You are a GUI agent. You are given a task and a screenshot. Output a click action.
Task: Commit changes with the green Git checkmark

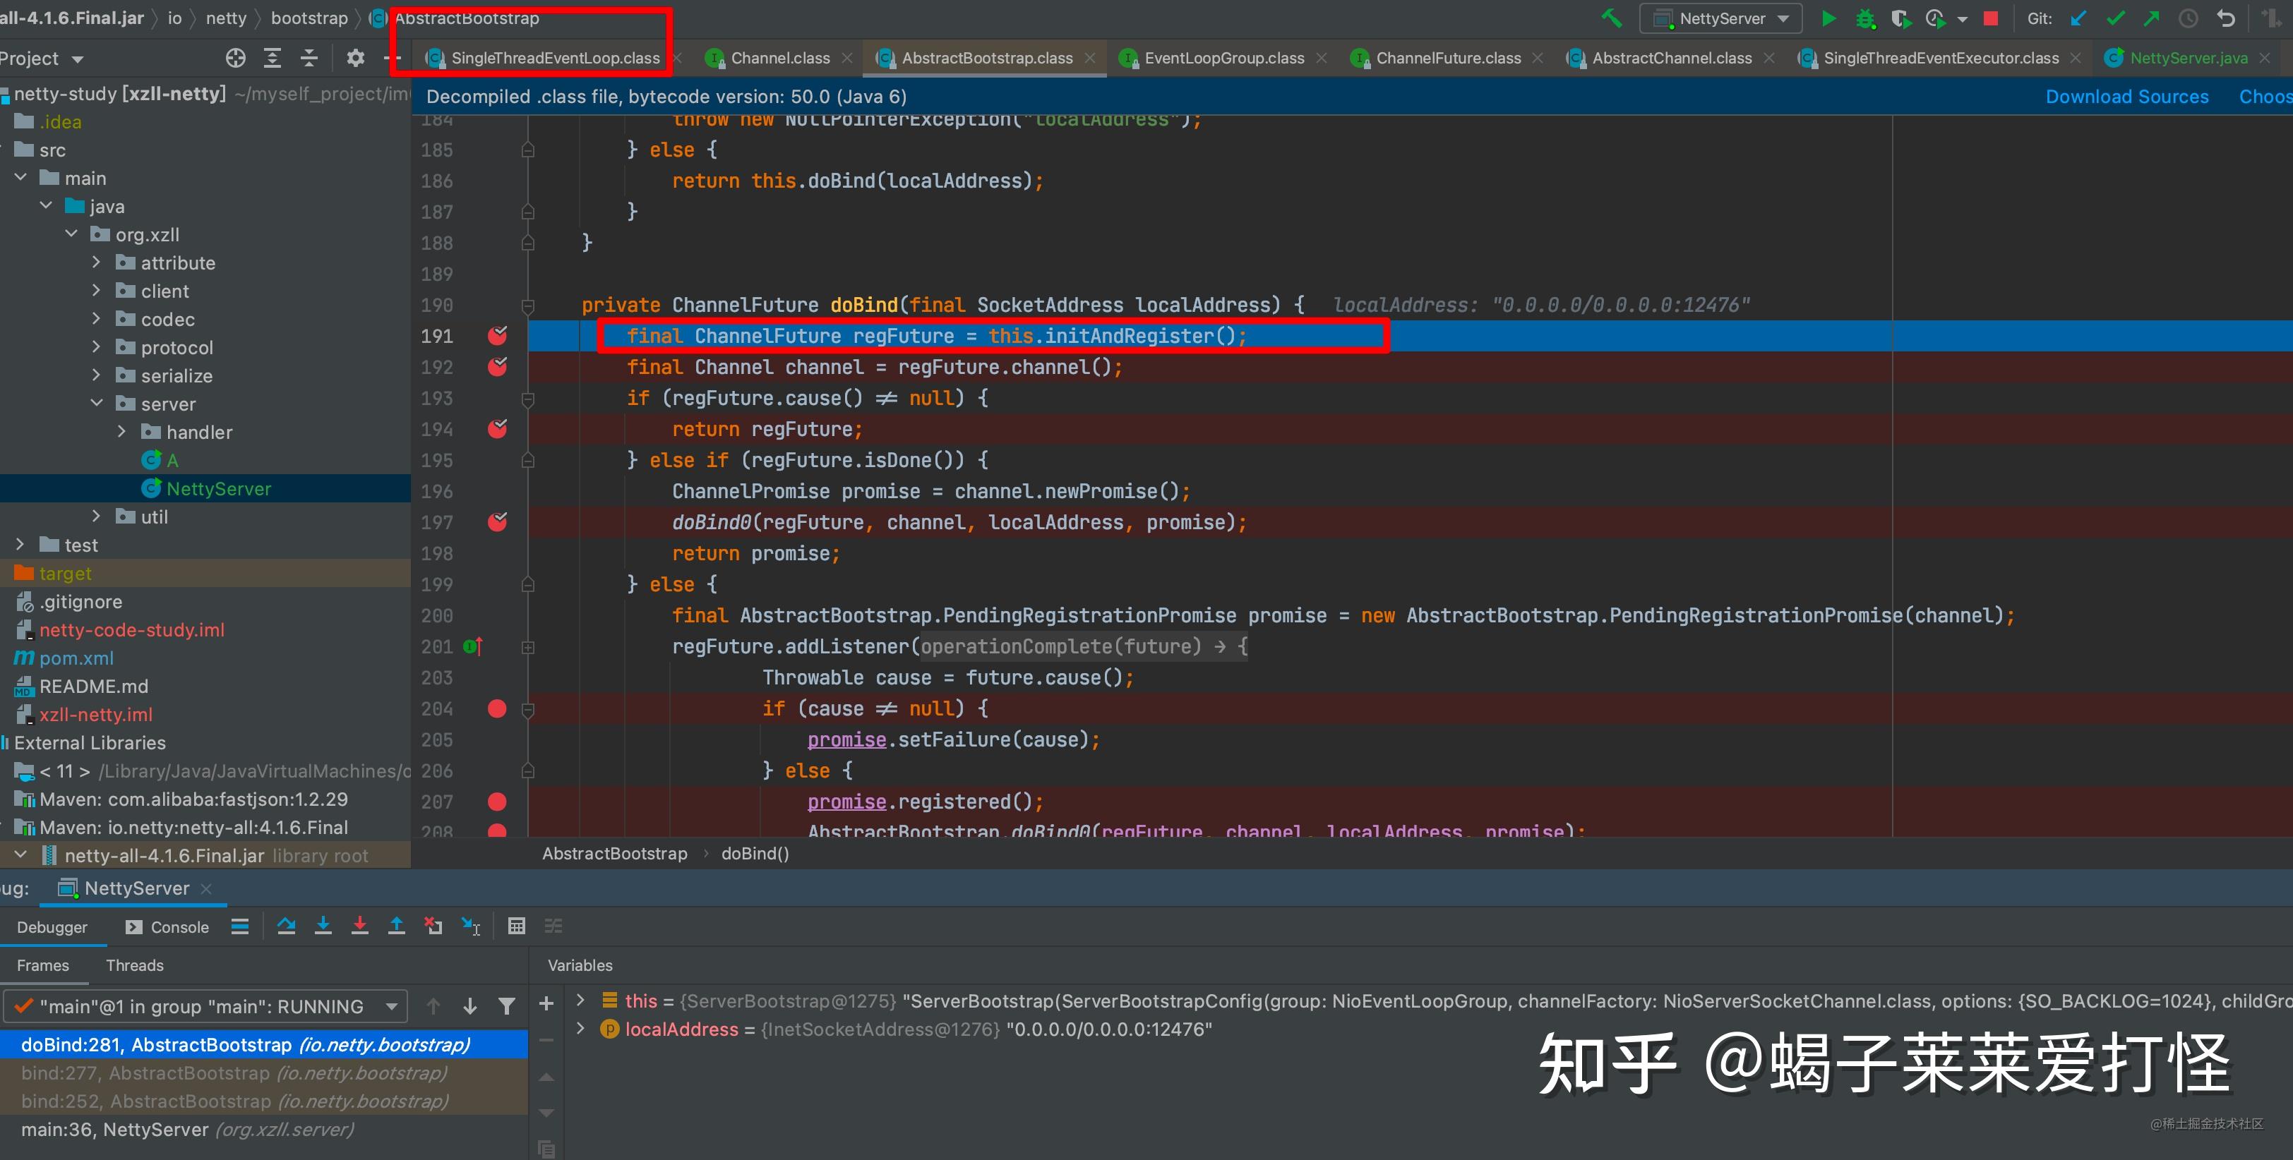coord(2116,18)
